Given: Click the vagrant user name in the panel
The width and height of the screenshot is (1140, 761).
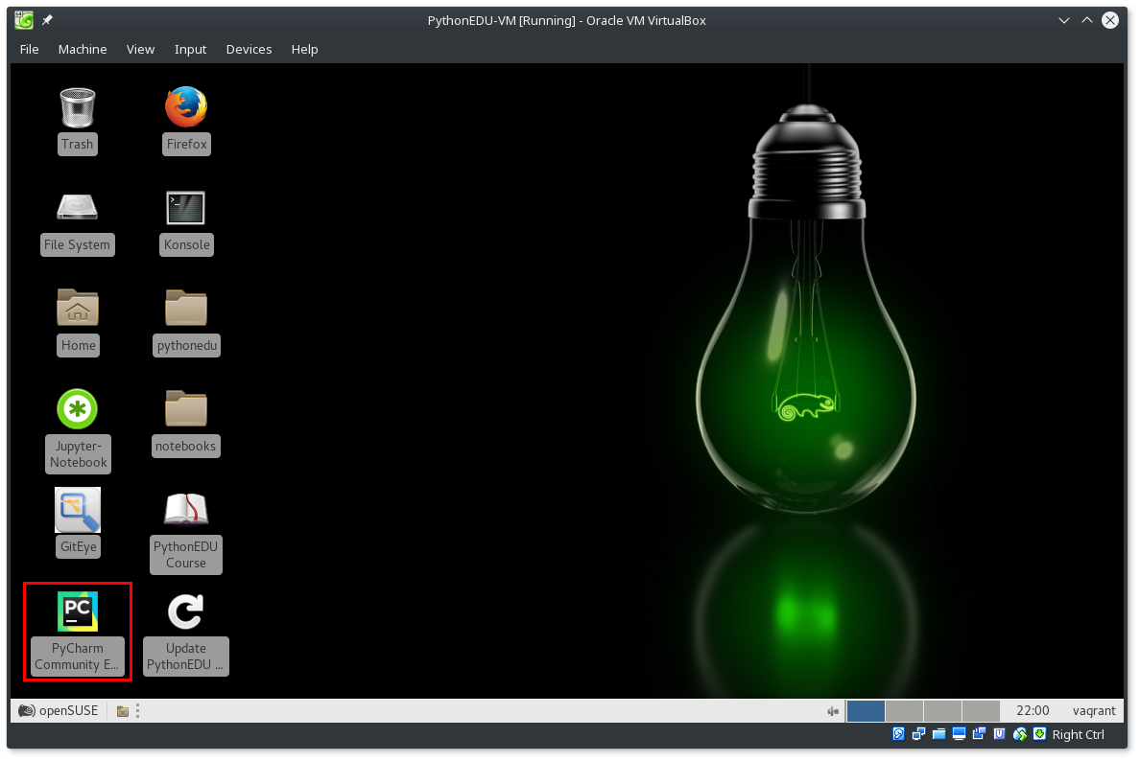Looking at the screenshot, I should pos(1094,711).
